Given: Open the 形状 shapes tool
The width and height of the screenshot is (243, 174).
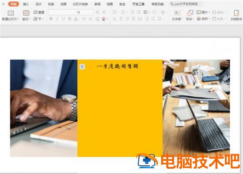Looking at the screenshot, I should [190, 13].
